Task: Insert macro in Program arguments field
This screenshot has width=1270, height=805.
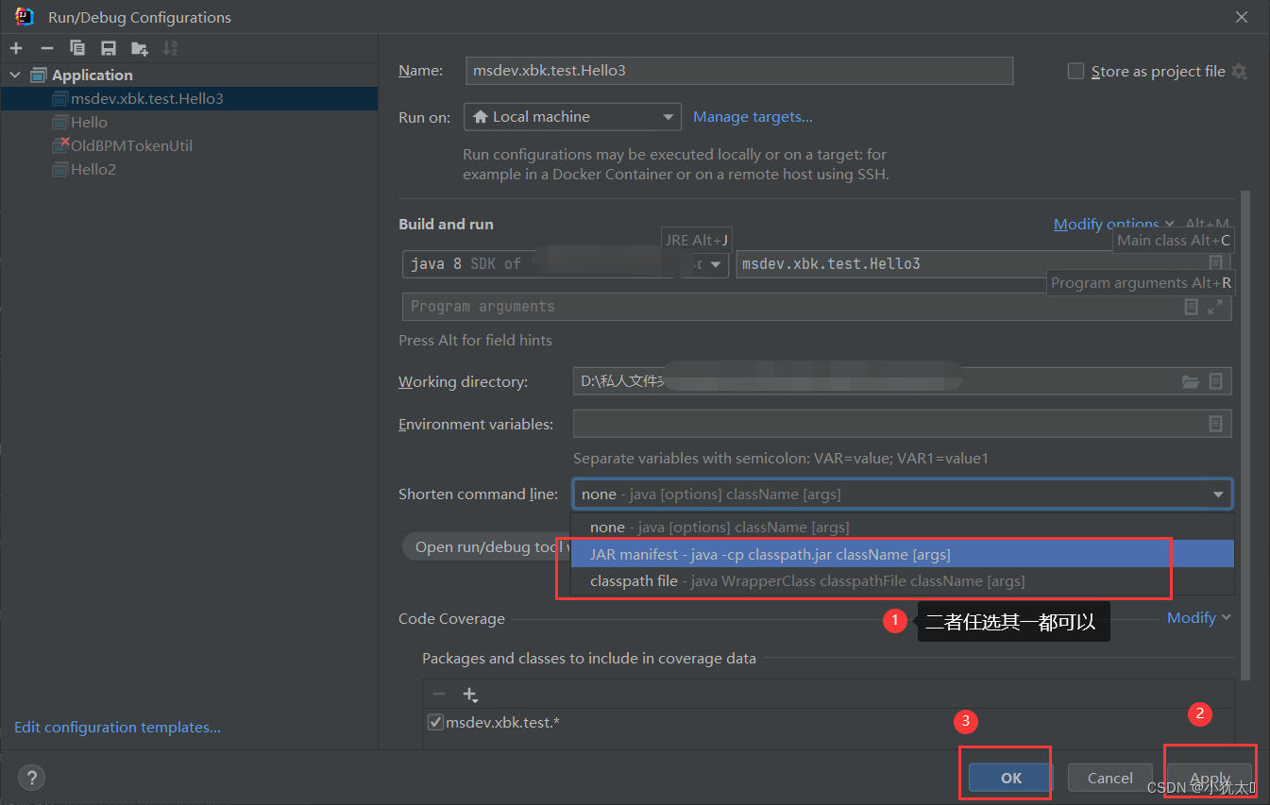Action: click(x=1192, y=307)
